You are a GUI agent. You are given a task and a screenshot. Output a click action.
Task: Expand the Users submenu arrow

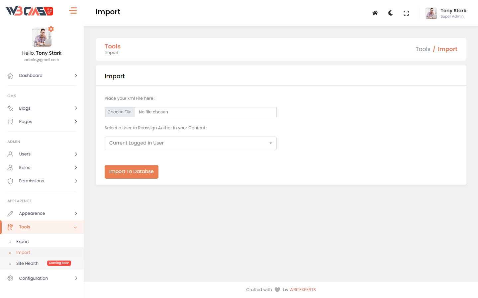point(76,154)
